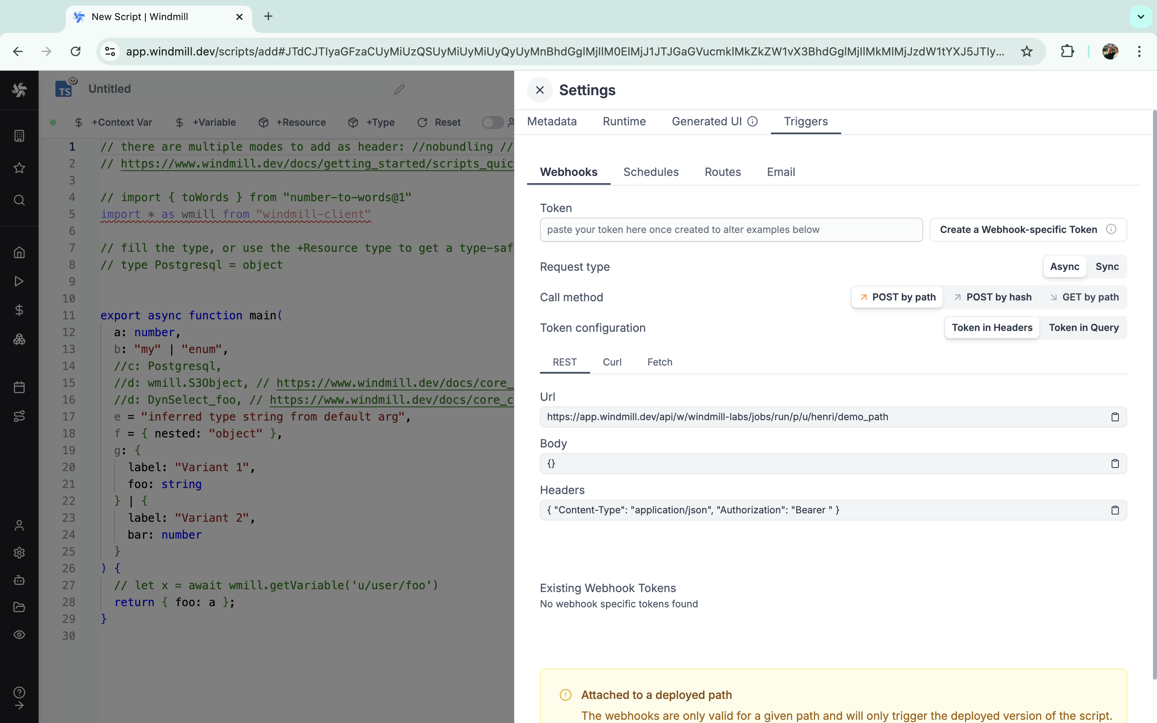This screenshot has width=1157, height=723.
Task: Select the copy icon next to URL field
Action: tap(1115, 417)
